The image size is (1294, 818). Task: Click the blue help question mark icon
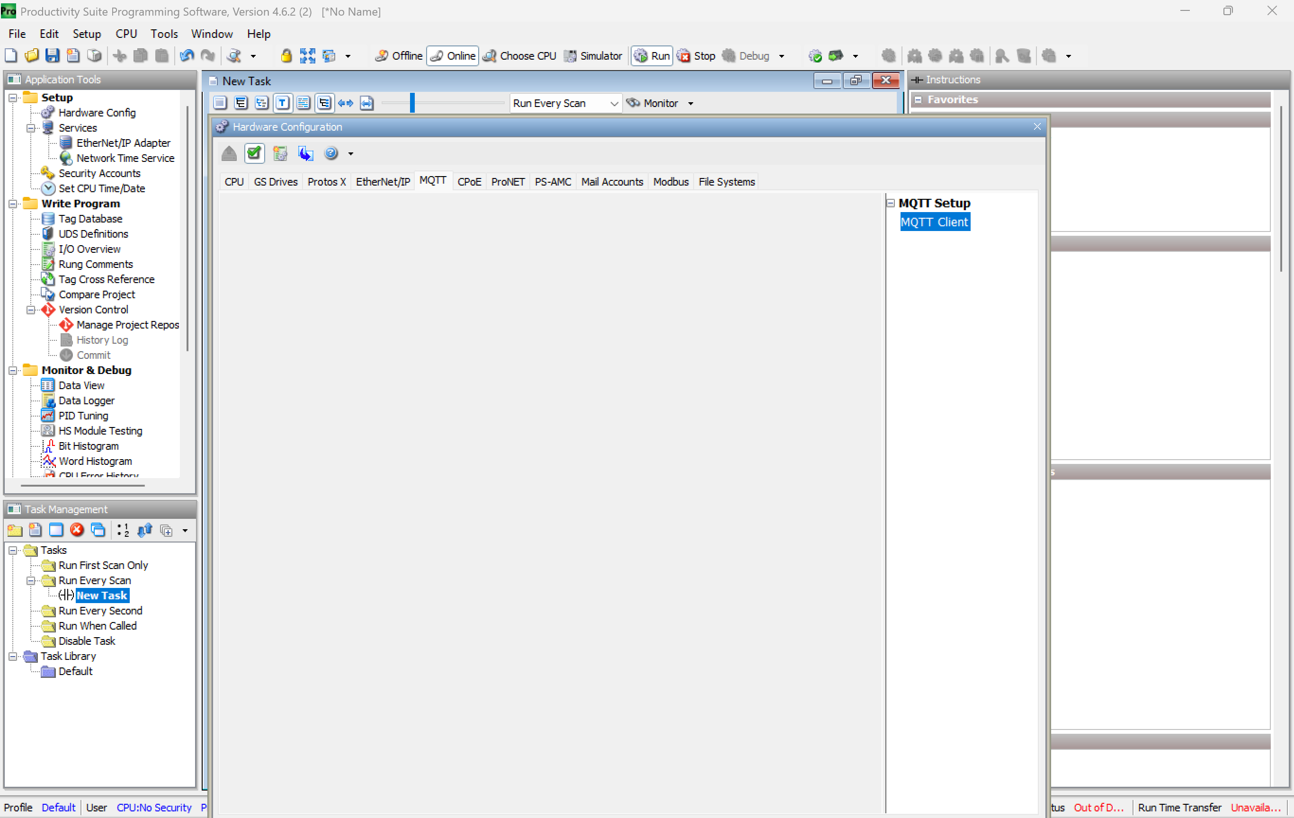331,153
